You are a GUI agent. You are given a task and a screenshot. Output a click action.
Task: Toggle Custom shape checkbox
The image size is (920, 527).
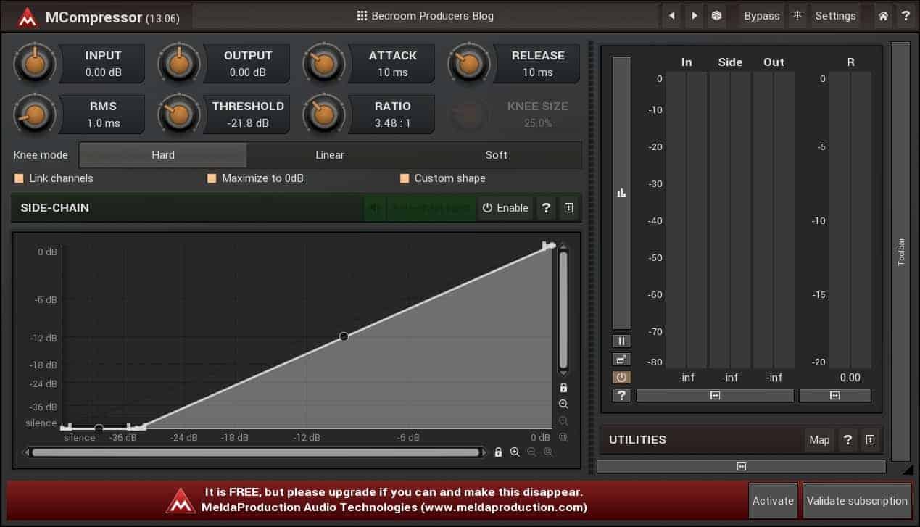click(x=405, y=178)
